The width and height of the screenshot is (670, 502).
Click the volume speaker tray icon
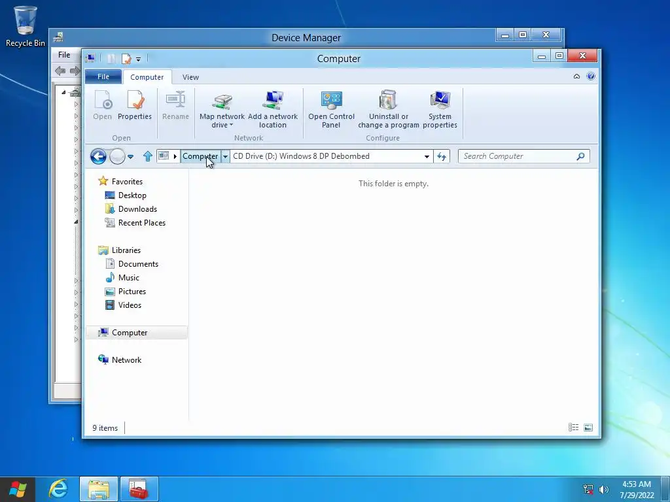pyautogui.click(x=603, y=489)
